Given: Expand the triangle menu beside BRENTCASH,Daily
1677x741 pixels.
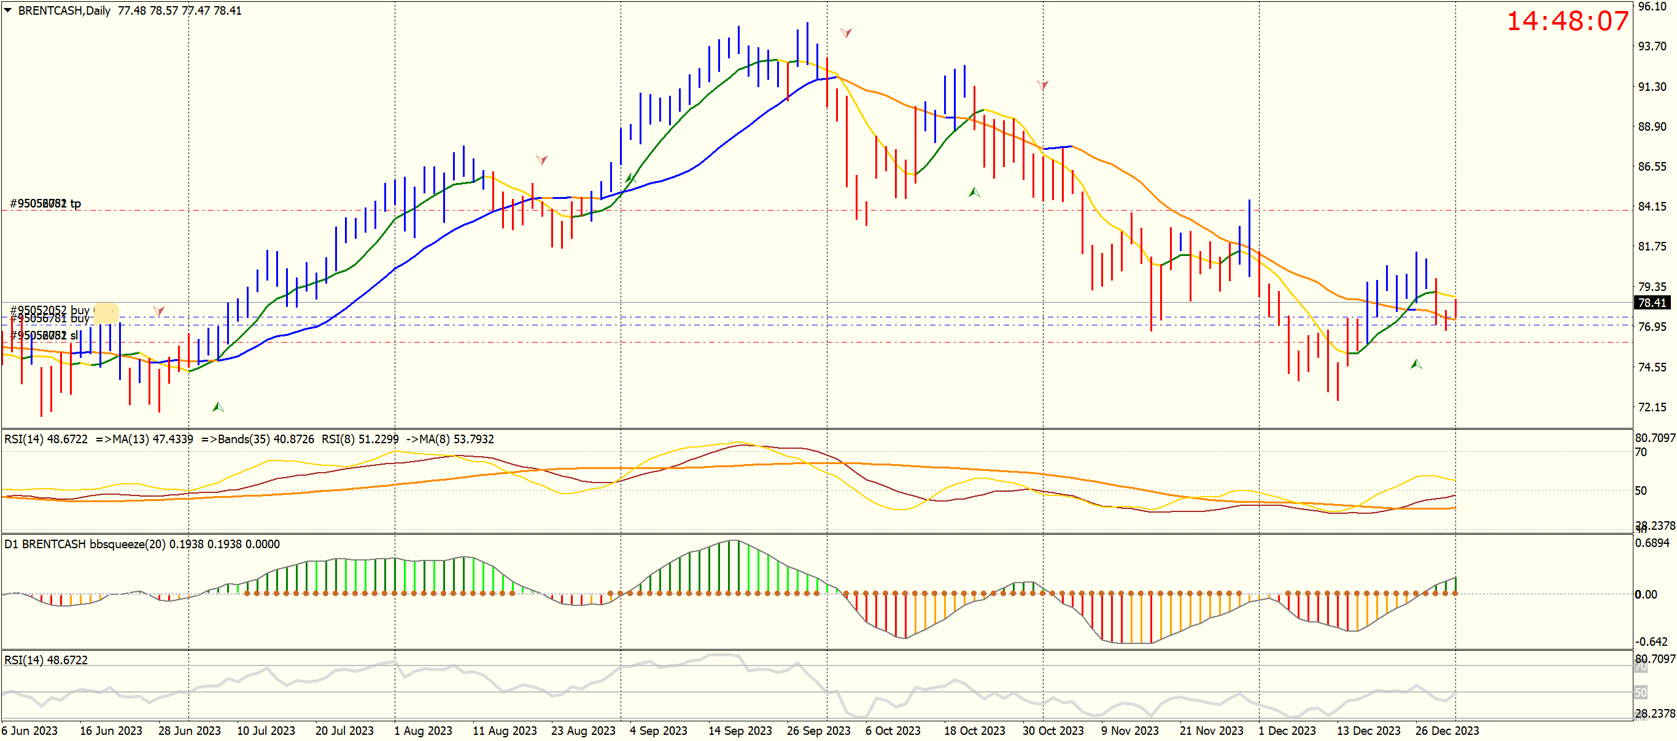Looking at the screenshot, I should (x=8, y=10).
